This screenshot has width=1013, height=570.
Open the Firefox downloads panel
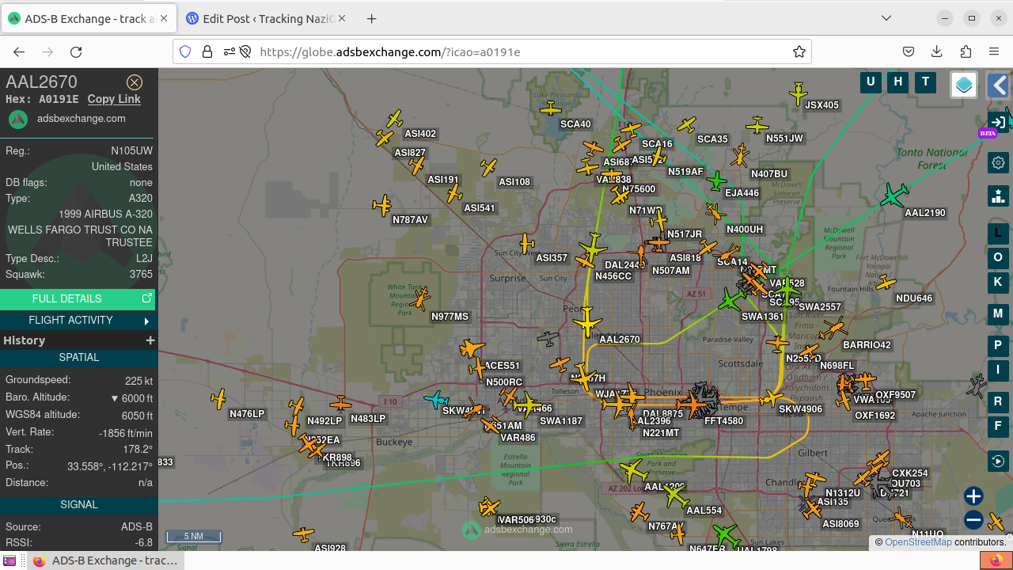pos(937,52)
